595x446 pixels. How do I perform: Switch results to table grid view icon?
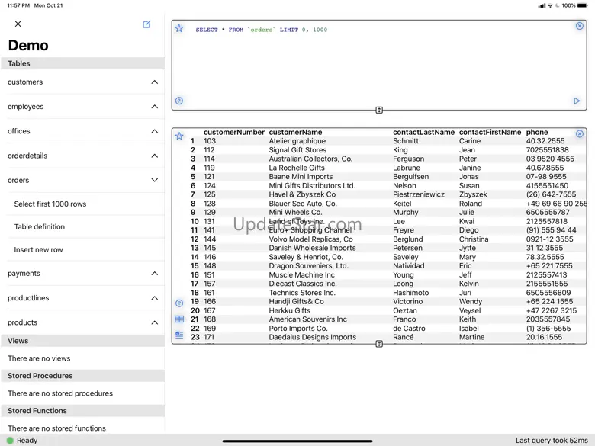pos(179,319)
